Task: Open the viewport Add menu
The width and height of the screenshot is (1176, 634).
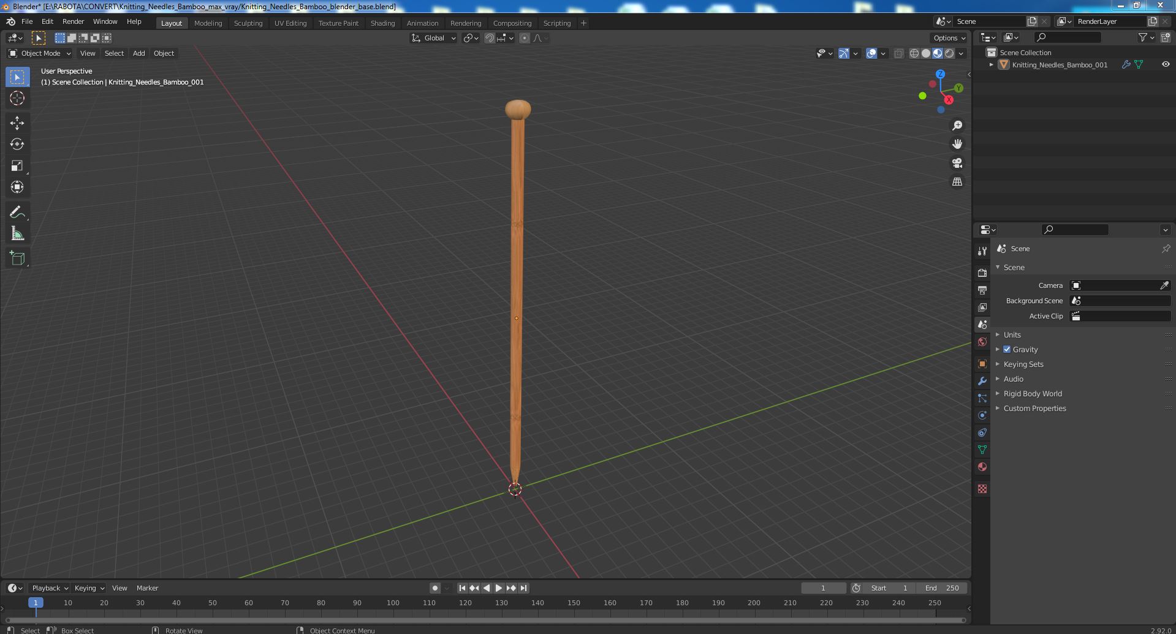Action: 139,53
